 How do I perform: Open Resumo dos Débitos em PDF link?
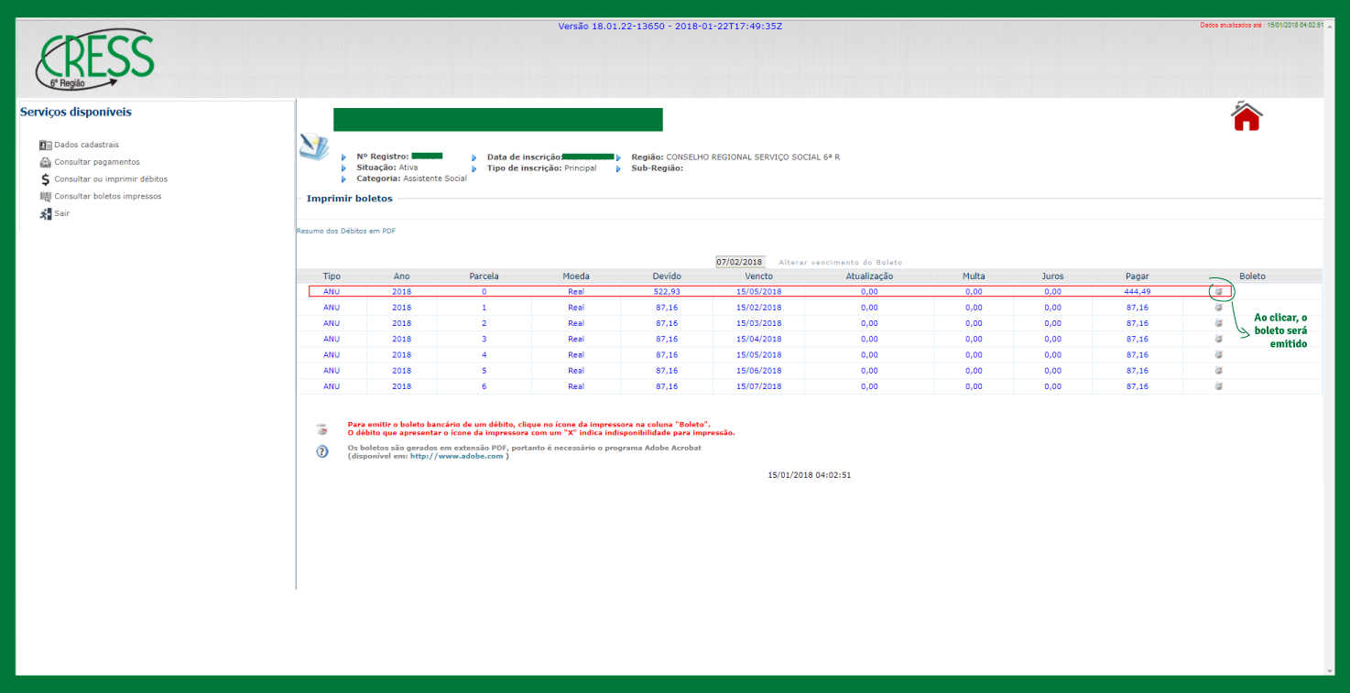point(346,231)
